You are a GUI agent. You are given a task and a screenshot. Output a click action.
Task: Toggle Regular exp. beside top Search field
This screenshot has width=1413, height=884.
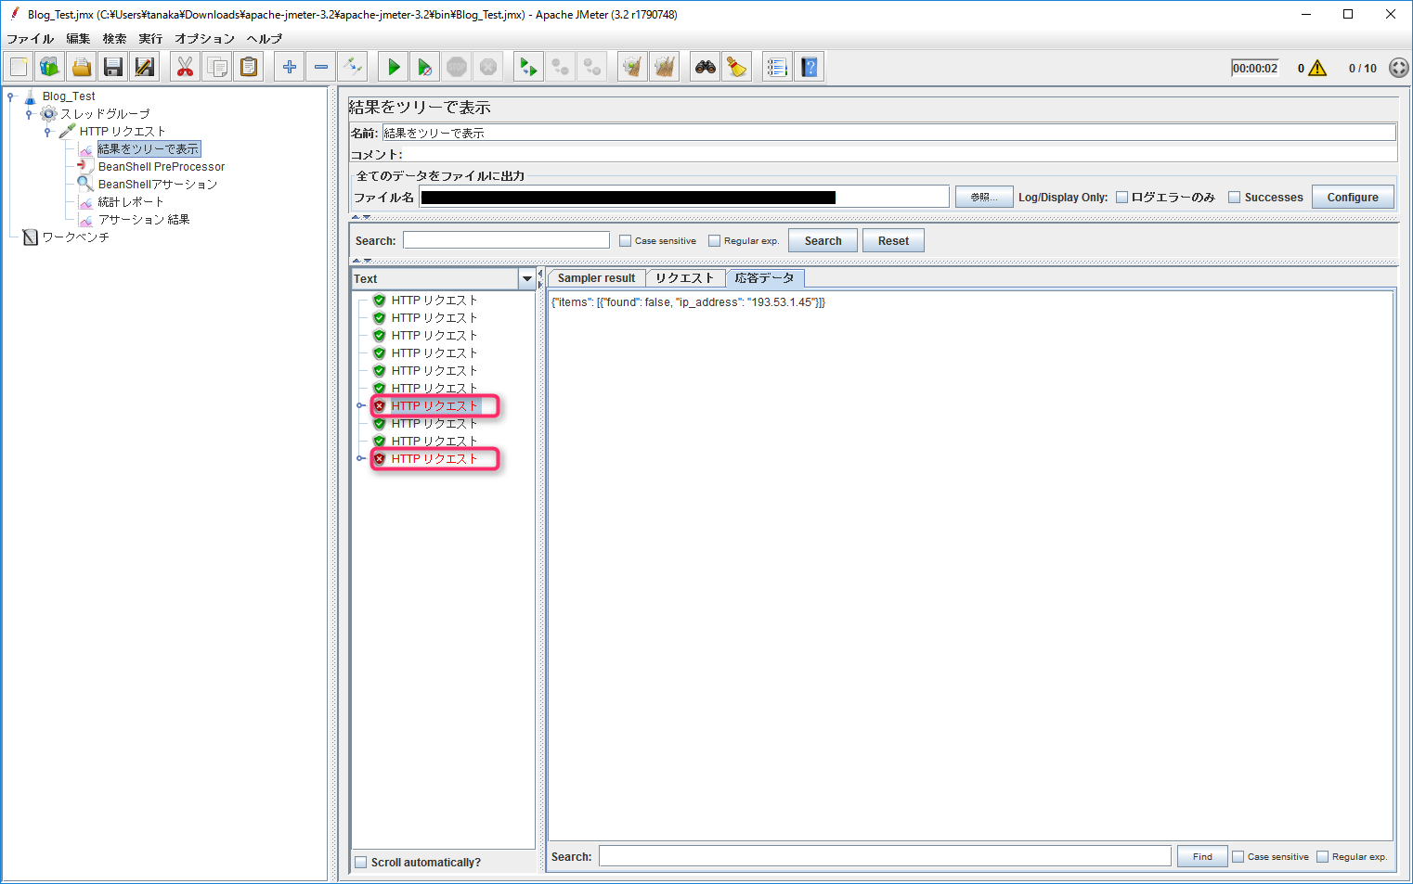pos(714,240)
